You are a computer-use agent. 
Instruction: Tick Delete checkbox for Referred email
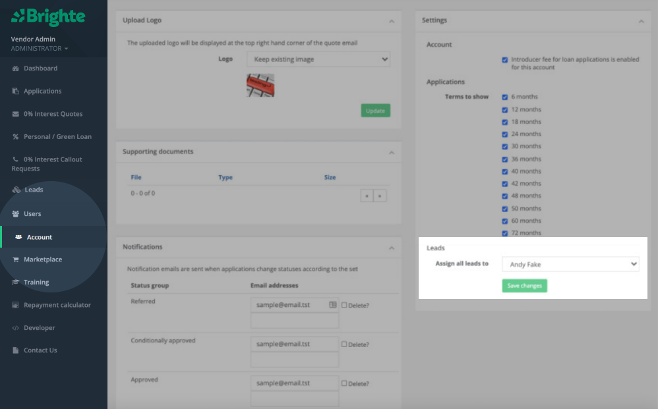[344, 305]
